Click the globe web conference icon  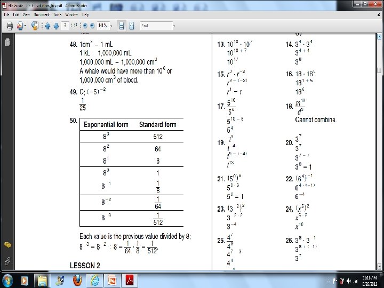click(x=35, y=26)
